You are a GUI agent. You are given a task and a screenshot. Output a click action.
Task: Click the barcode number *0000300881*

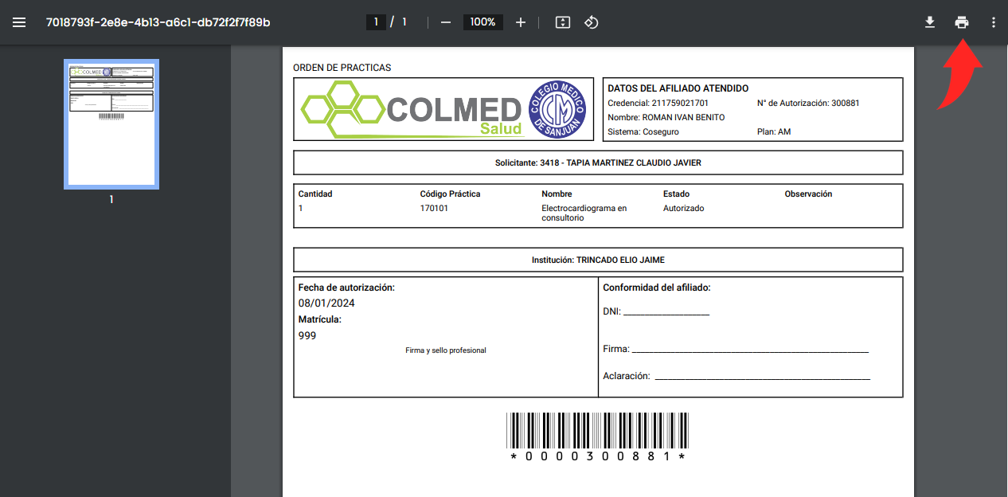pos(598,456)
